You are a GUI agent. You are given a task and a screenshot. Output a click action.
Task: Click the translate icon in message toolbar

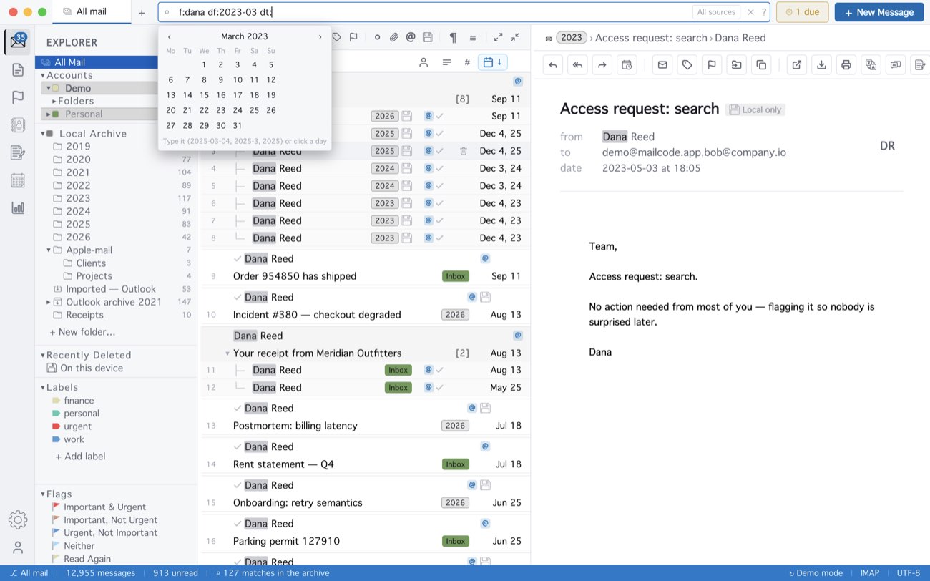point(871,64)
